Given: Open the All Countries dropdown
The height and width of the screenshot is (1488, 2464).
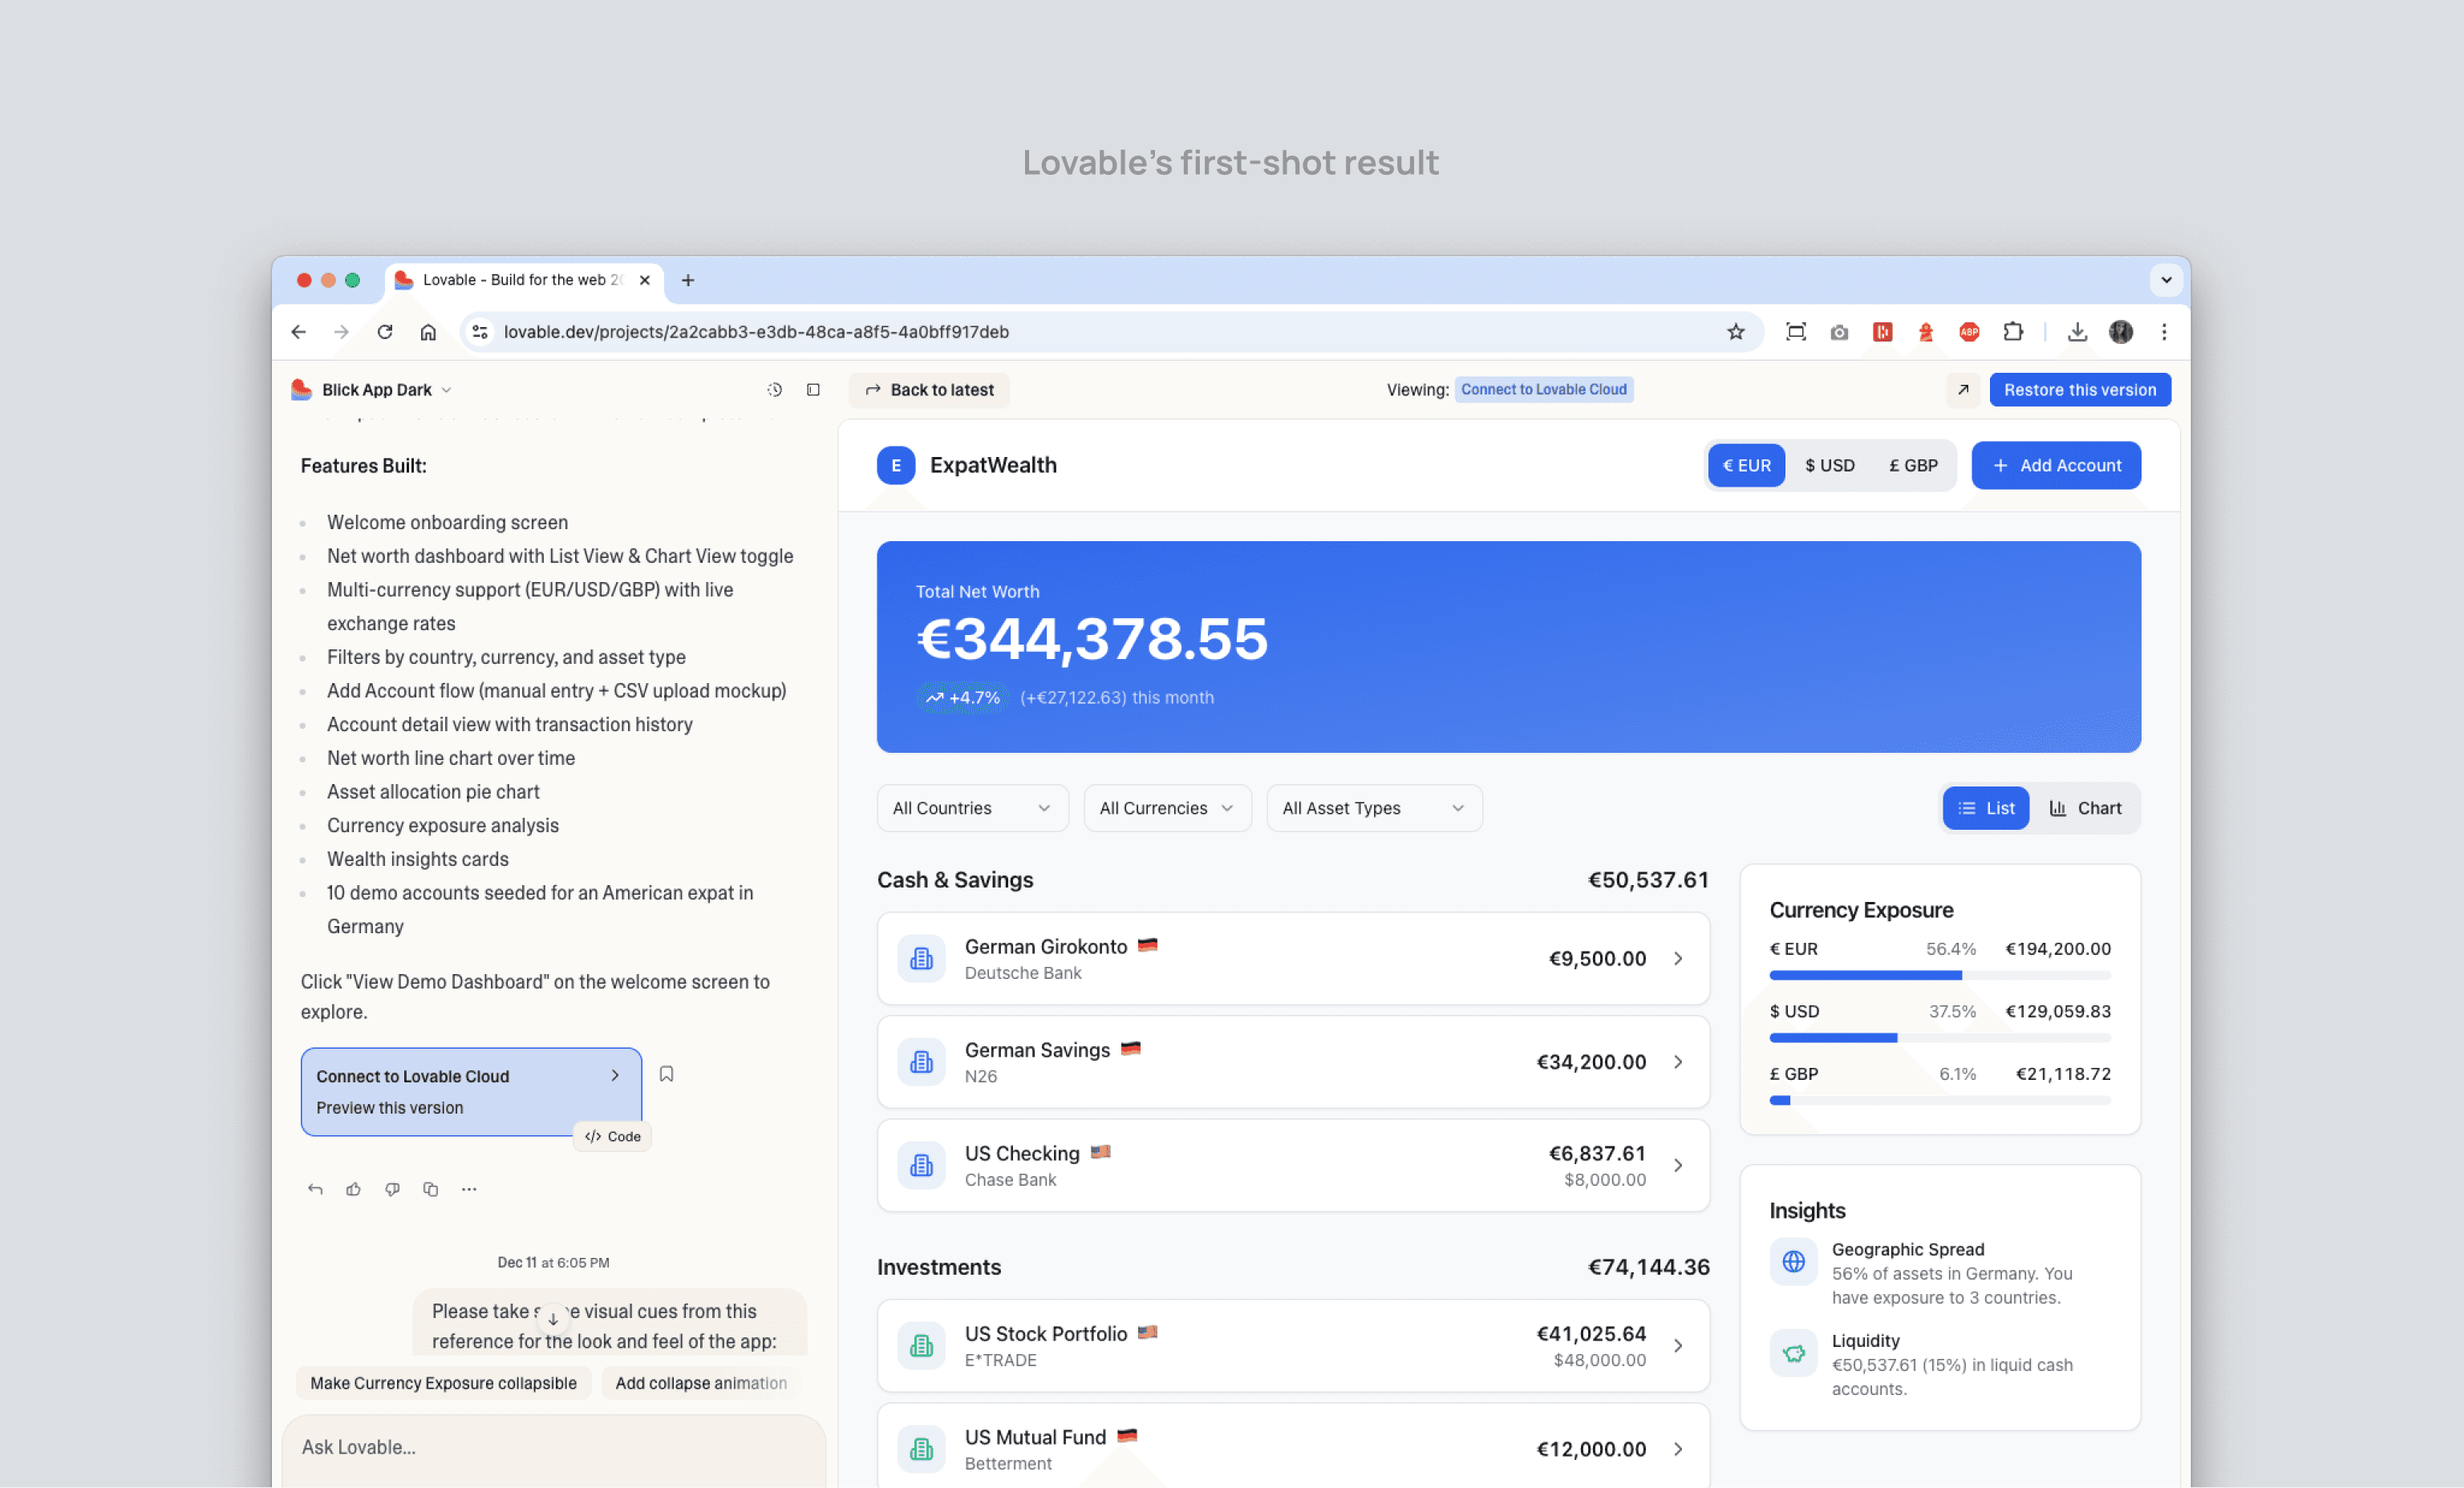Looking at the screenshot, I should [x=971, y=808].
